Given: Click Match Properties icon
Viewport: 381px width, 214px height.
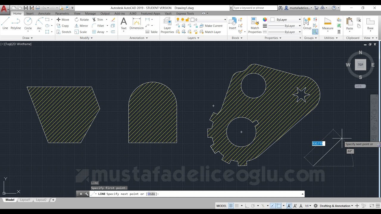Looking at the screenshot, I should click(x=255, y=25).
